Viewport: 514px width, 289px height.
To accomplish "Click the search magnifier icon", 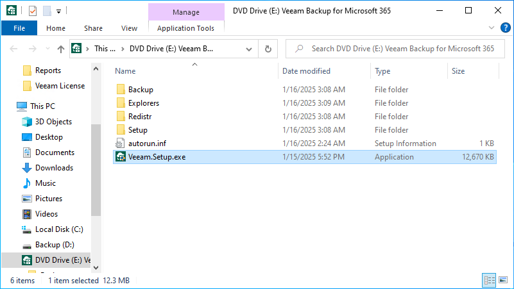I will [299, 49].
